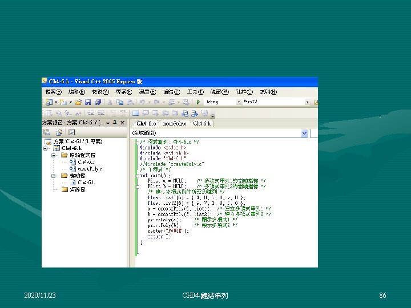Click the Show All Files icon in Solution Explorer
This screenshot has height=308, width=411.
coord(59,132)
